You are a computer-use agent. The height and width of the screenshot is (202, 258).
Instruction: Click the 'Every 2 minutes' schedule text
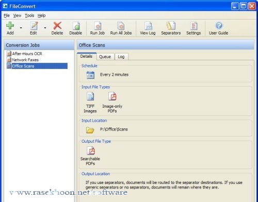tap(114, 75)
